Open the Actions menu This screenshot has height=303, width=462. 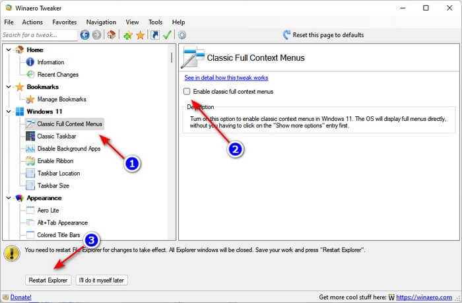click(32, 22)
